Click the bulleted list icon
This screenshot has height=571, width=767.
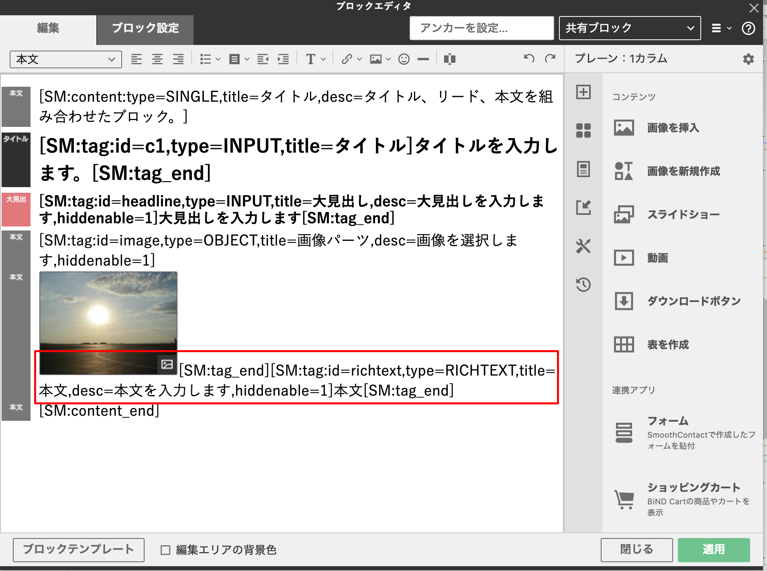click(x=206, y=59)
